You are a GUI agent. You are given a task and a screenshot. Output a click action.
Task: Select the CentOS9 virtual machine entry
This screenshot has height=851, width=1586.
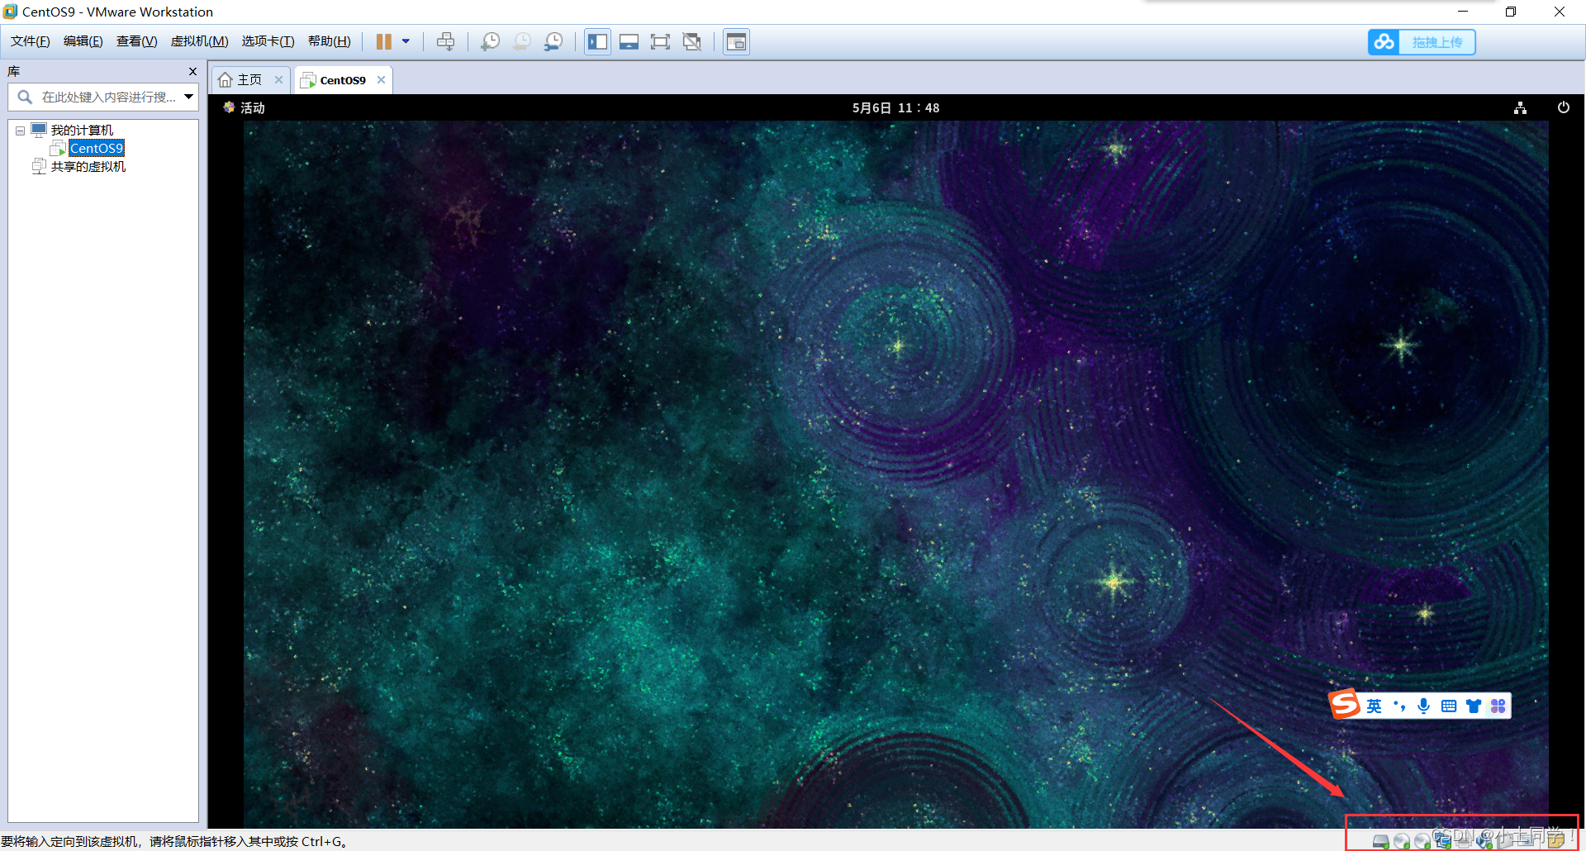(96, 148)
